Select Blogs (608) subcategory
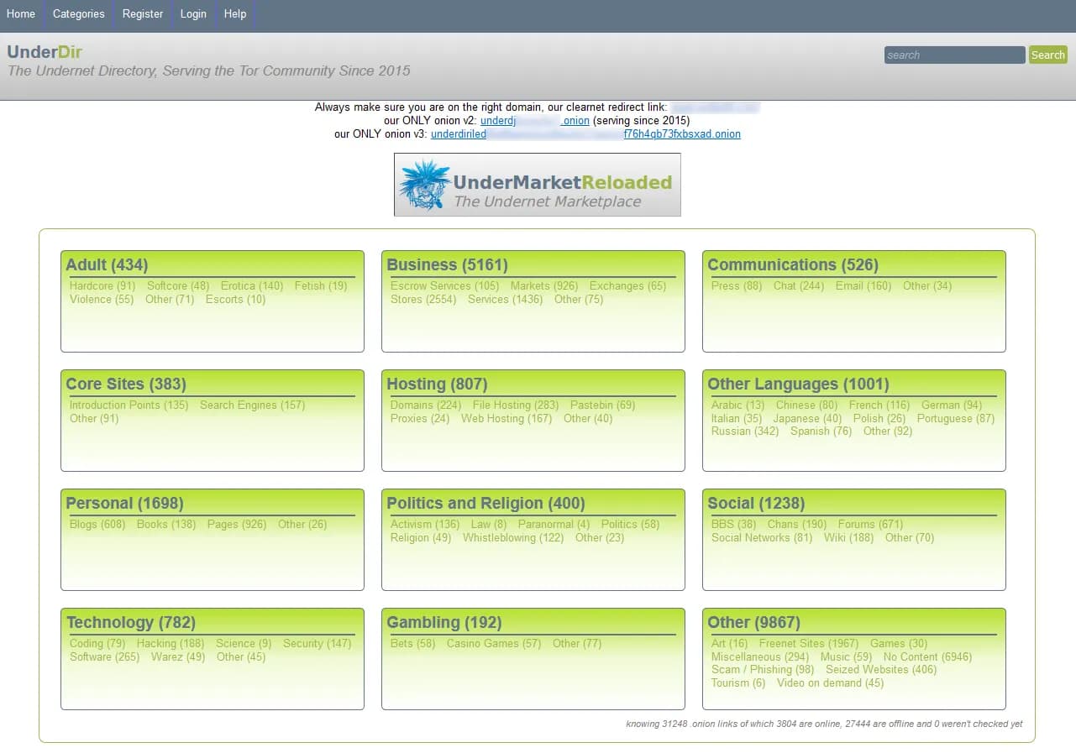The height and width of the screenshot is (753, 1076). coord(97,525)
